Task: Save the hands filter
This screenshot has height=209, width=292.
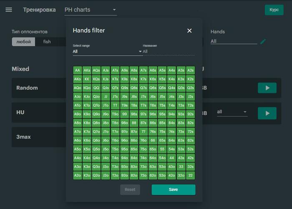Action: click(174, 190)
